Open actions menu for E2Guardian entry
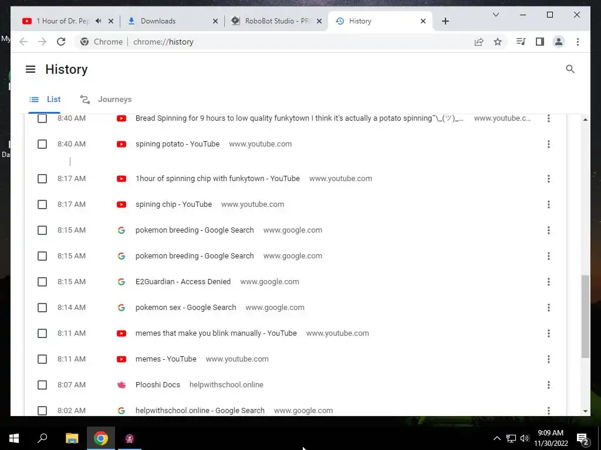 pyautogui.click(x=549, y=282)
